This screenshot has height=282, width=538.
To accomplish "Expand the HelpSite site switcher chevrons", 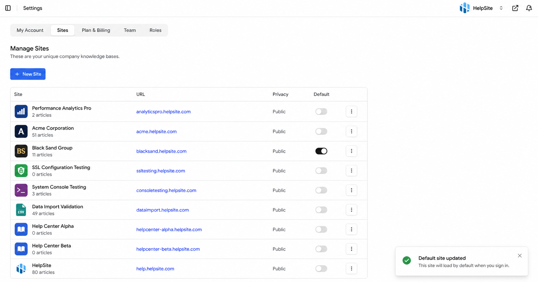I will [x=501, y=8].
